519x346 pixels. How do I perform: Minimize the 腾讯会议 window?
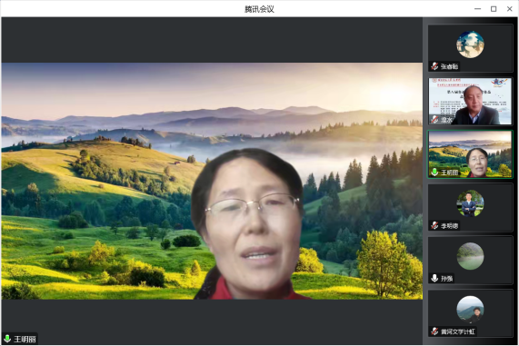pyautogui.click(x=477, y=9)
